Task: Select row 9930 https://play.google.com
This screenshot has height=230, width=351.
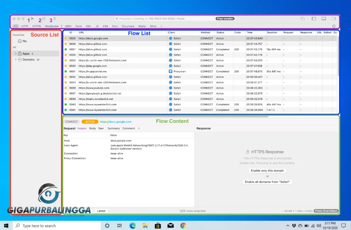Action: pos(200,66)
